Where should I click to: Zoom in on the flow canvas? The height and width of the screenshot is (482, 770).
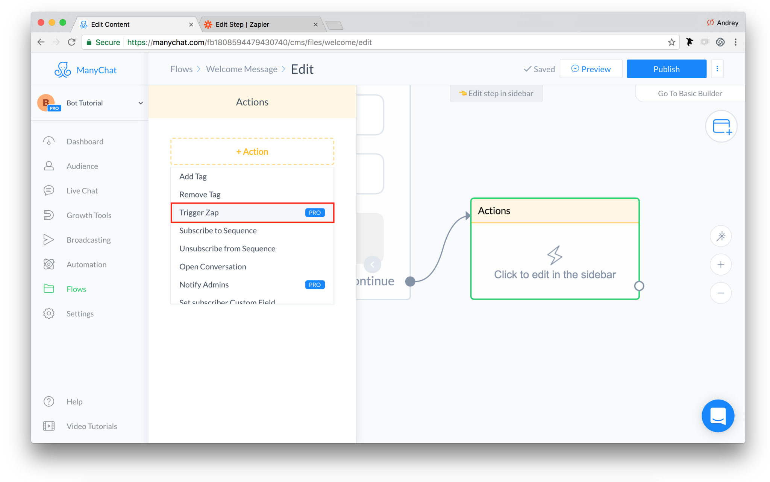click(721, 265)
